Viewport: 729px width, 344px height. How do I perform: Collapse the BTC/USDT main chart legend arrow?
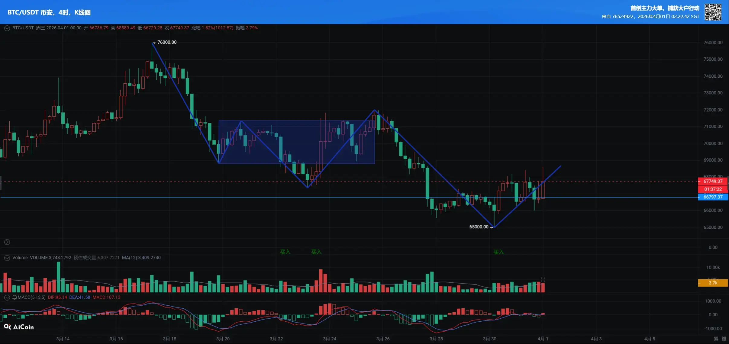(7, 28)
